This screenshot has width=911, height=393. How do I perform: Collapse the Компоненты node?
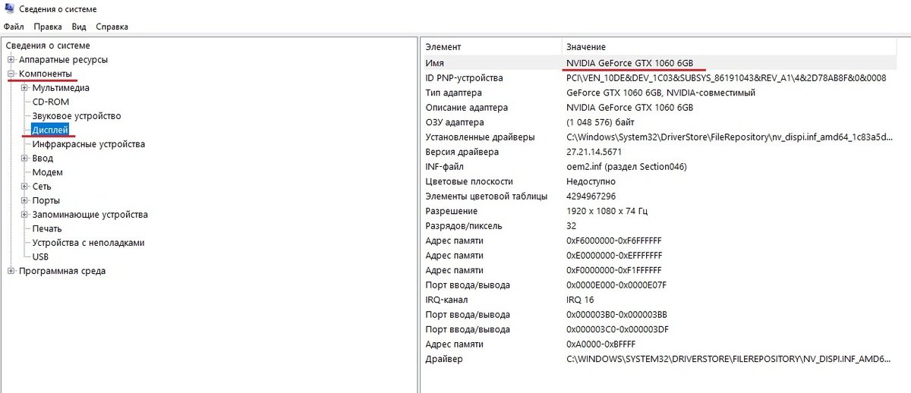coord(11,74)
